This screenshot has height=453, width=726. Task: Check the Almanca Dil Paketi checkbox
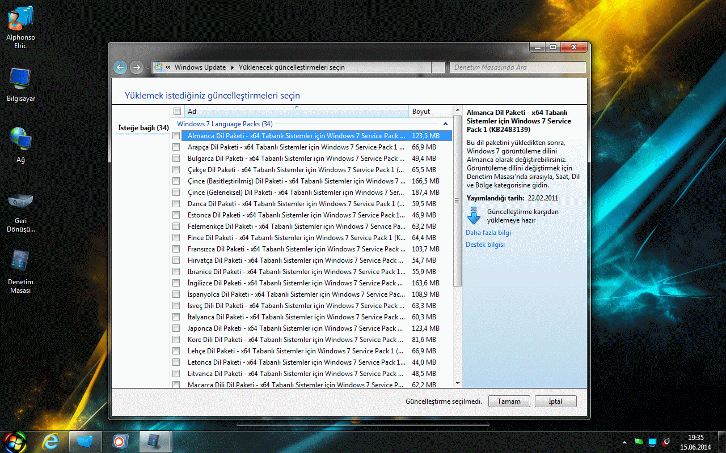tap(177, 136)
